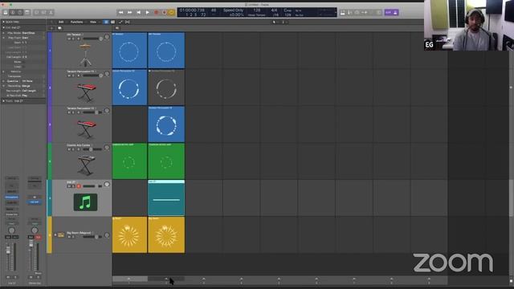
Task: Trigger the first scene column
Action: tap(129, 279)
